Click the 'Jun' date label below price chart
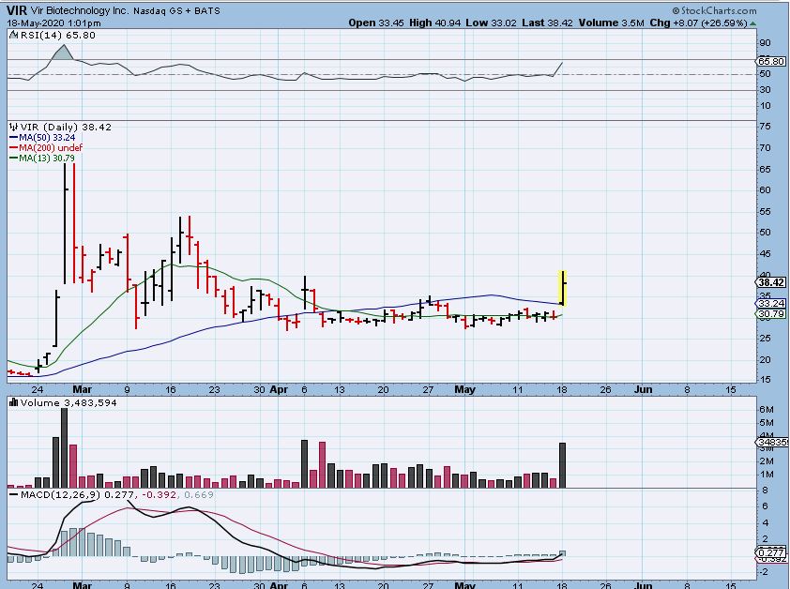The width and height of the screenshot is (790, 589). click(x=643, y=389)
